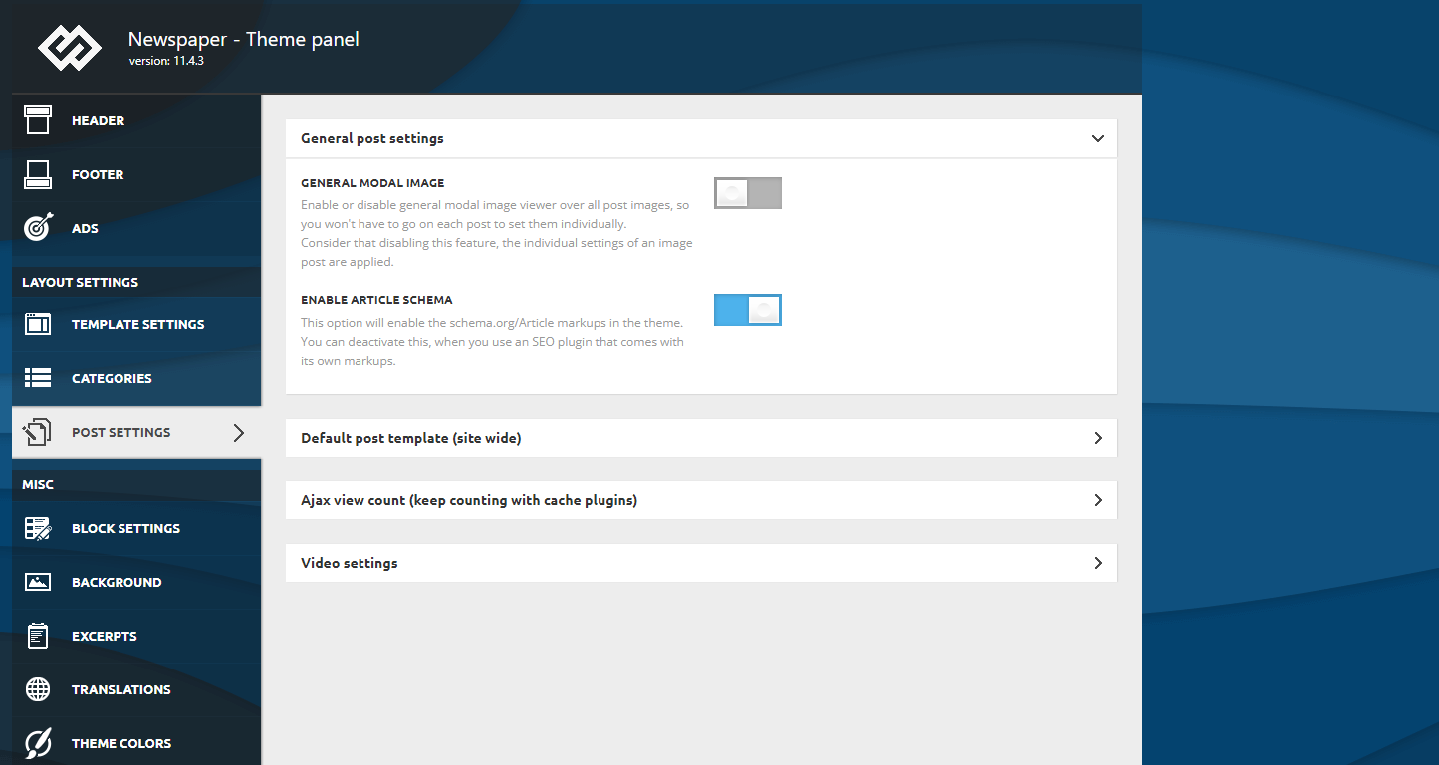Screen dimensions: 1439x765
Task: Click the Ads target icon
Action: click(x=38, y=228)
